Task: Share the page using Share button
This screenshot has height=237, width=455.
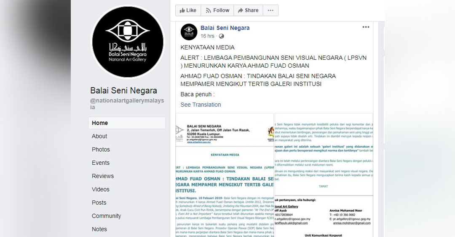Action: click(248, 11)
